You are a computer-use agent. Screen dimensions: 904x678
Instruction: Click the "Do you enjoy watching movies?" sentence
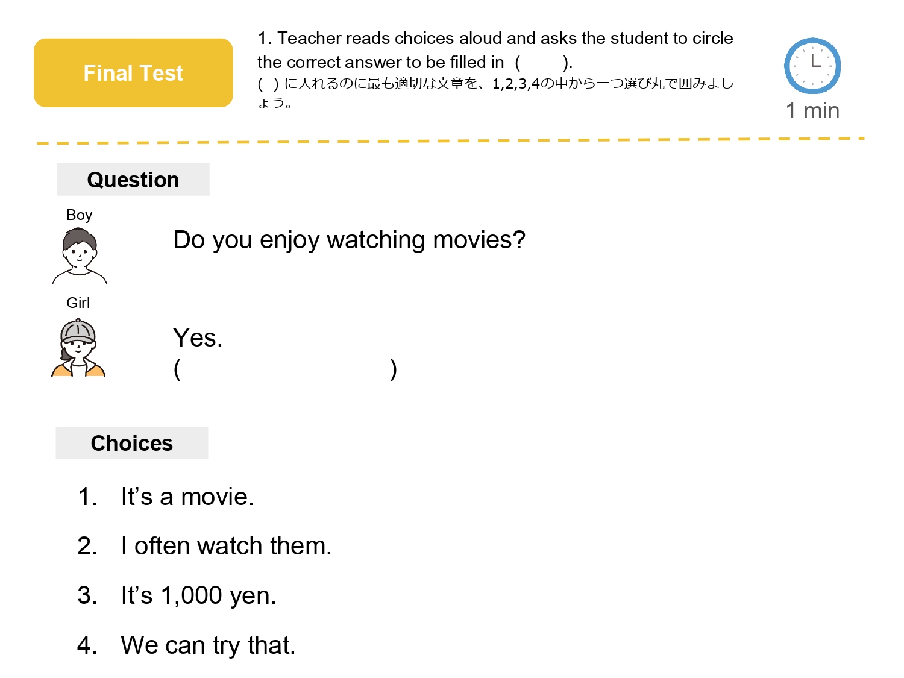point(349,240)
